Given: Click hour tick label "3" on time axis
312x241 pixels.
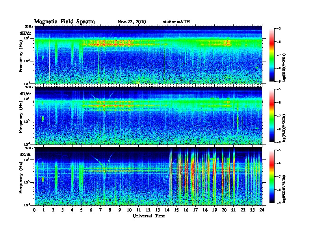Looking at the screenshot, I should (63, 210).
